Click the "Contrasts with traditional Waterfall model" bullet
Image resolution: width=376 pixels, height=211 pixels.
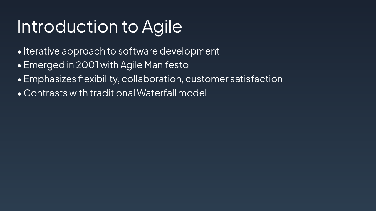(115, 93)
